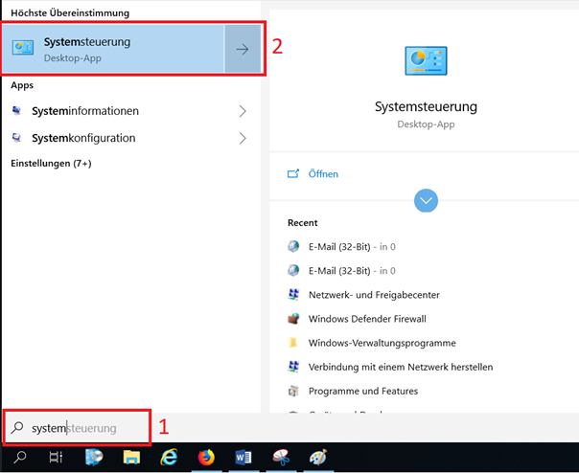Image resolution: width=579 pixels, height=473 pixels.
Task: Click the round blue expand chevron button
Action: [x=426, y=200]
